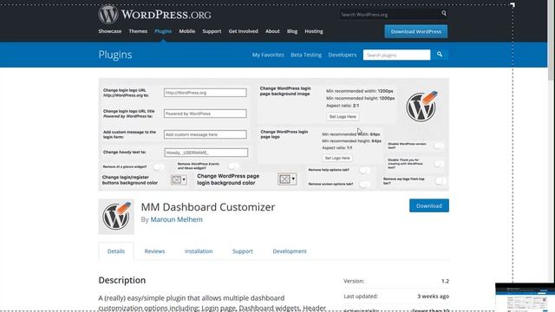Click the search magnifier icon in header
Image resolution: width=555 pixels, height=312 pixels.
pos(444,14)
